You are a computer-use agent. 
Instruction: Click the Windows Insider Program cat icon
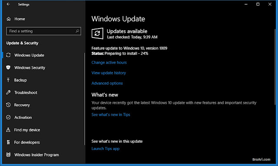(8, 155)
